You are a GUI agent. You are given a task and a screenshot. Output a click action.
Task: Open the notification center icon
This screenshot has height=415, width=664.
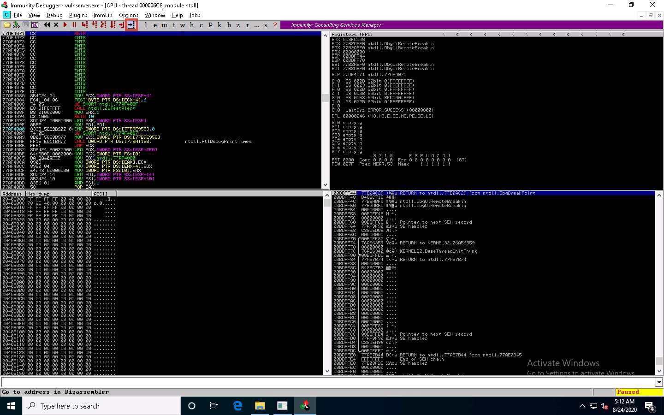(x=650, y=406)
